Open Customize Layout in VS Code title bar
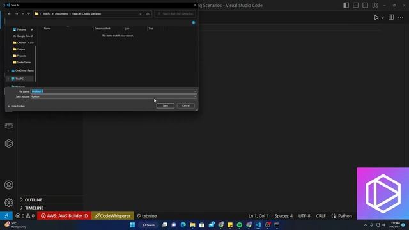This screenshot has height=230, width=409. point(375,5)
